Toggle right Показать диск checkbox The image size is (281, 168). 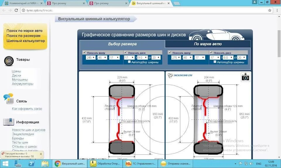[211, 52]
